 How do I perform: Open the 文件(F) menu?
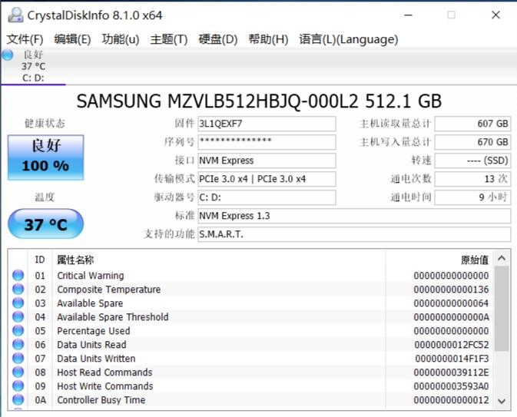point(25,39)
